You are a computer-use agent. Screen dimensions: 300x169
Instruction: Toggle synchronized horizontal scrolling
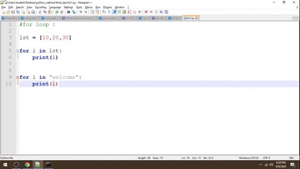[x=97, y=12]
